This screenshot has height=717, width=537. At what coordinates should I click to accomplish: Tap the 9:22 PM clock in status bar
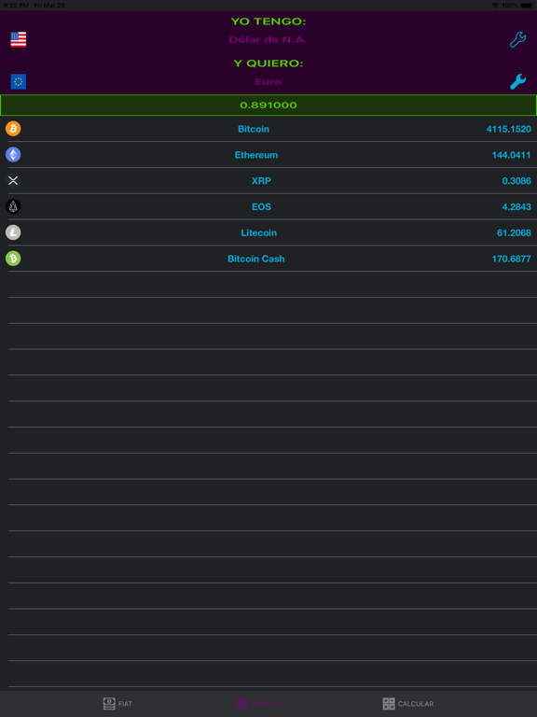tap(15, 6)
